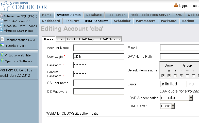Click the OpenLink Data Spaces globe icon
This screenshot has height=123, width=199.
coord(2,25)
